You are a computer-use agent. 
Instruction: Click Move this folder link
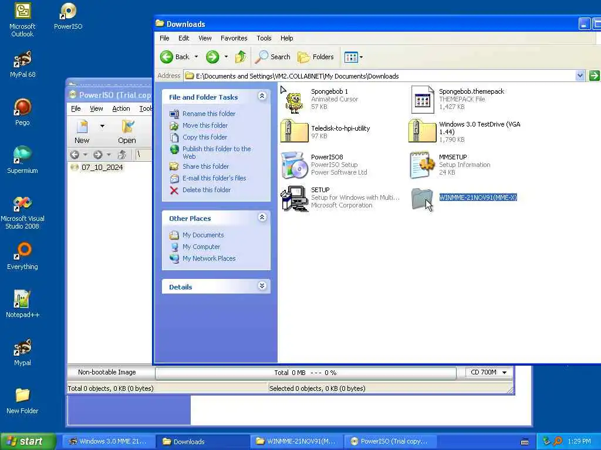pos(205,125)
